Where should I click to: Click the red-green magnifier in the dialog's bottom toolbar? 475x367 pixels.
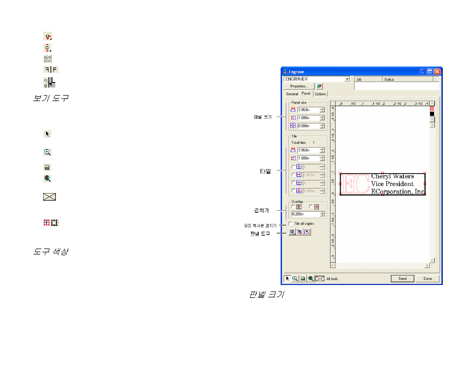coord(311,279)
